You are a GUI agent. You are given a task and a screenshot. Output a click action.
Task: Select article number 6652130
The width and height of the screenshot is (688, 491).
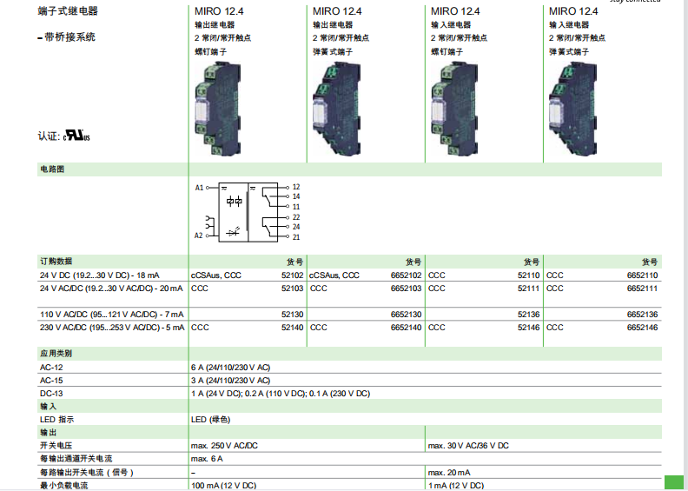pyautogui.click(x=407, y=315)
